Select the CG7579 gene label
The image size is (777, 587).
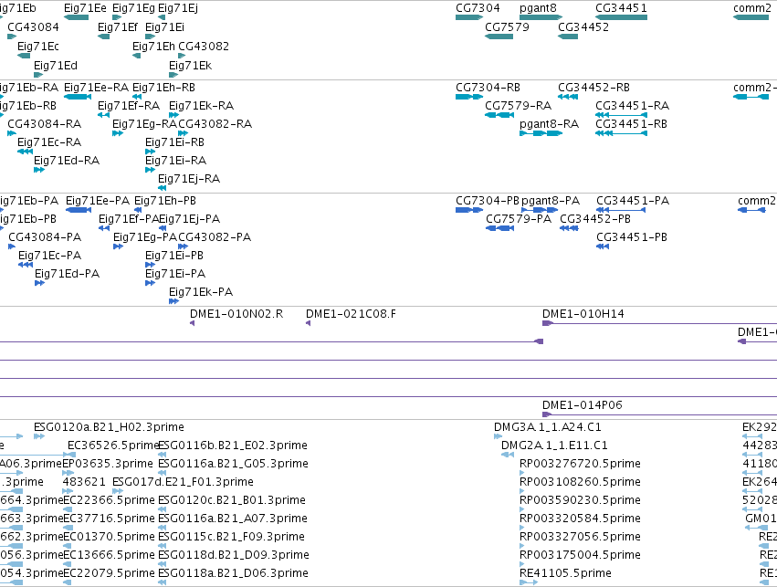pyautogui.click(x=507, y=26)
